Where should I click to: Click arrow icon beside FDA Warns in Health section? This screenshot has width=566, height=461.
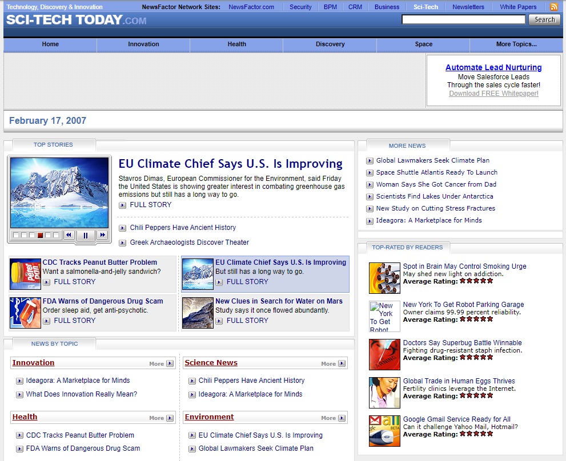coord(19,449)
